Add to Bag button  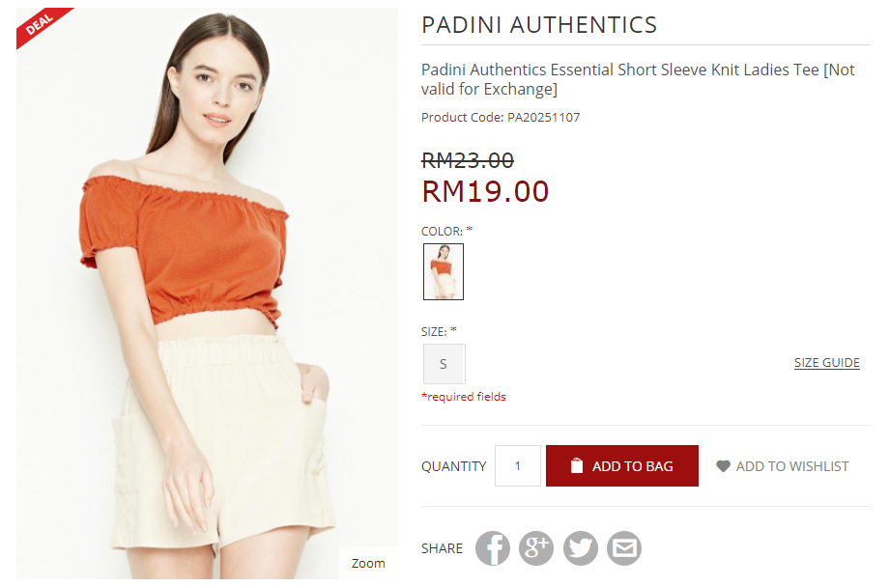click(x=622, y=465)
